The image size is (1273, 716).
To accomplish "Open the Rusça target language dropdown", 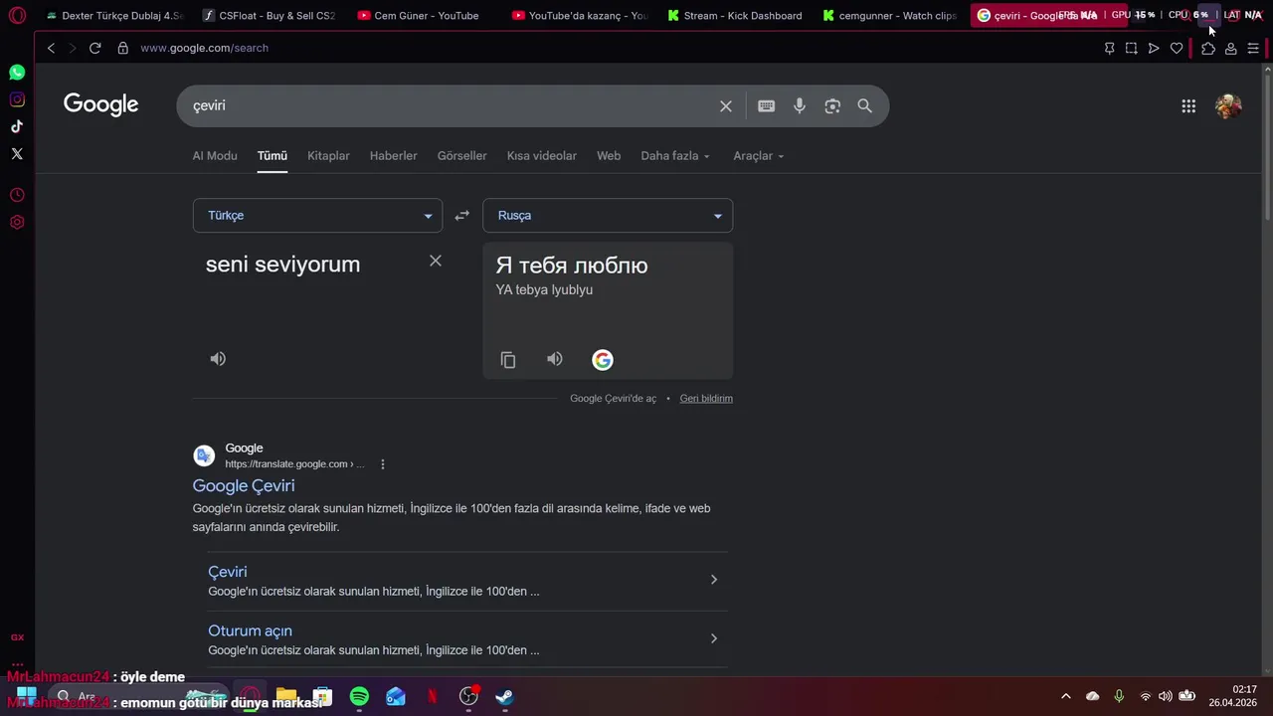I will (x=608, y=216).
